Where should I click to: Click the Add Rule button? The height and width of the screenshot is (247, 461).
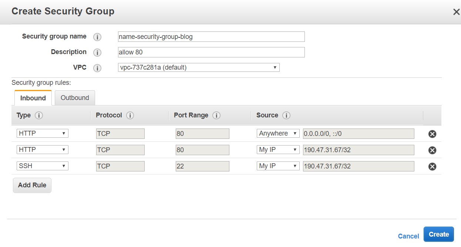32,185
